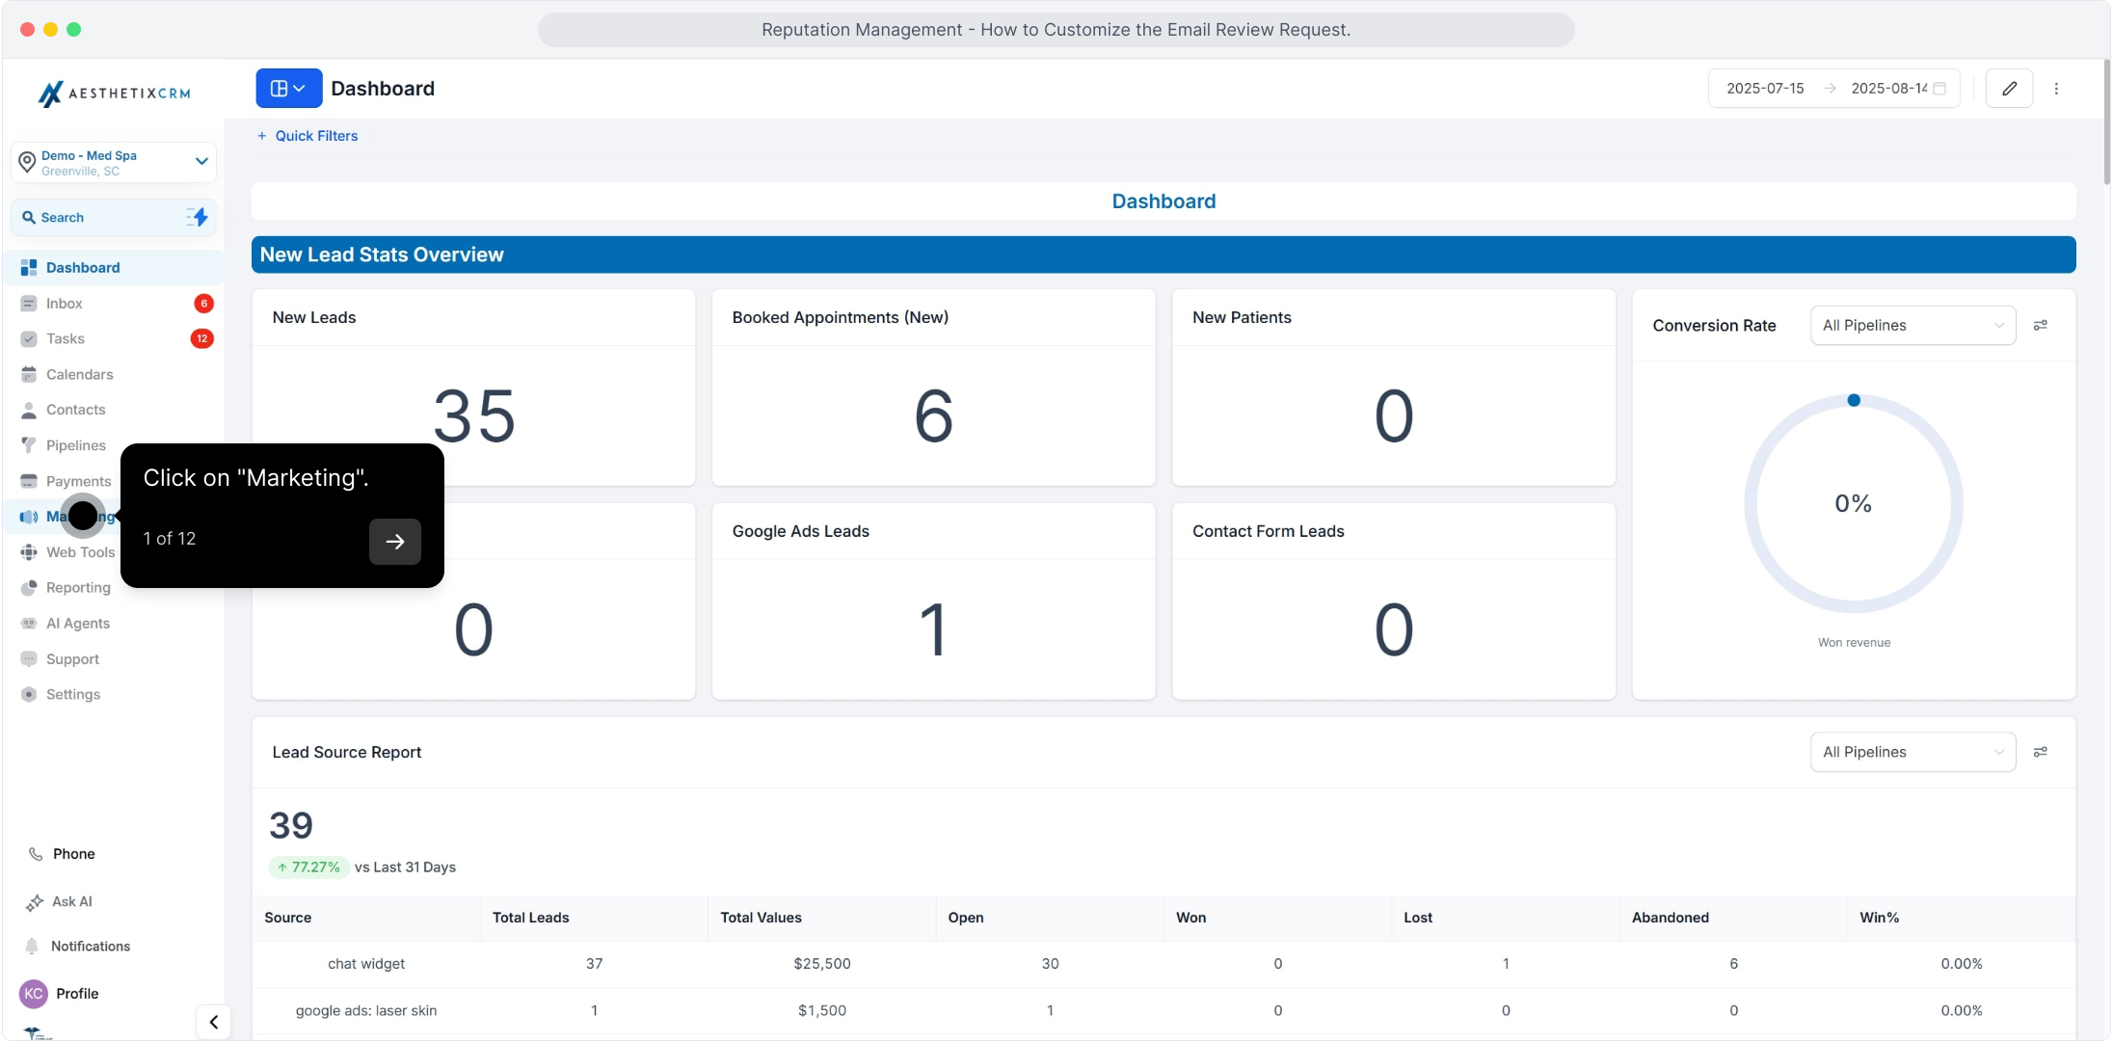Expand the Demo - Med Spa location selector
The width and height of the screenshot is (2113, 1041).
coord(114,162)
